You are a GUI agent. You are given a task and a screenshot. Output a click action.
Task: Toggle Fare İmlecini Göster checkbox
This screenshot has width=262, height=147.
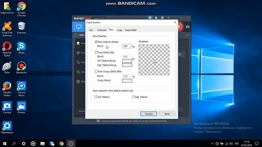[x=96, y=42]
